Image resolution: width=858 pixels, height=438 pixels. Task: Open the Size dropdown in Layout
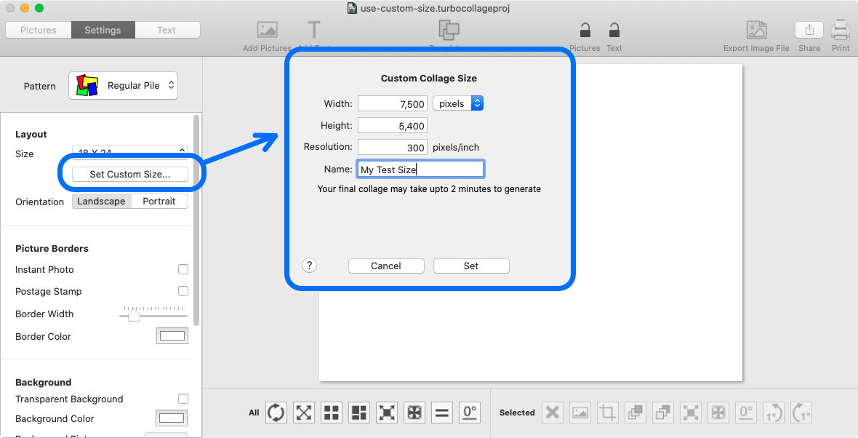click(130, 151)
